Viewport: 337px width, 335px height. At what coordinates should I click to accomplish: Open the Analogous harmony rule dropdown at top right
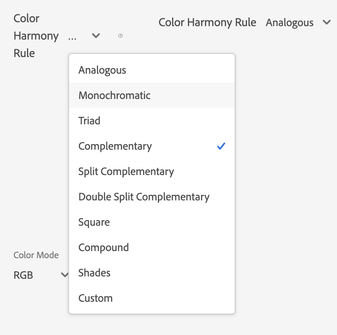click(x=326, y=23)
